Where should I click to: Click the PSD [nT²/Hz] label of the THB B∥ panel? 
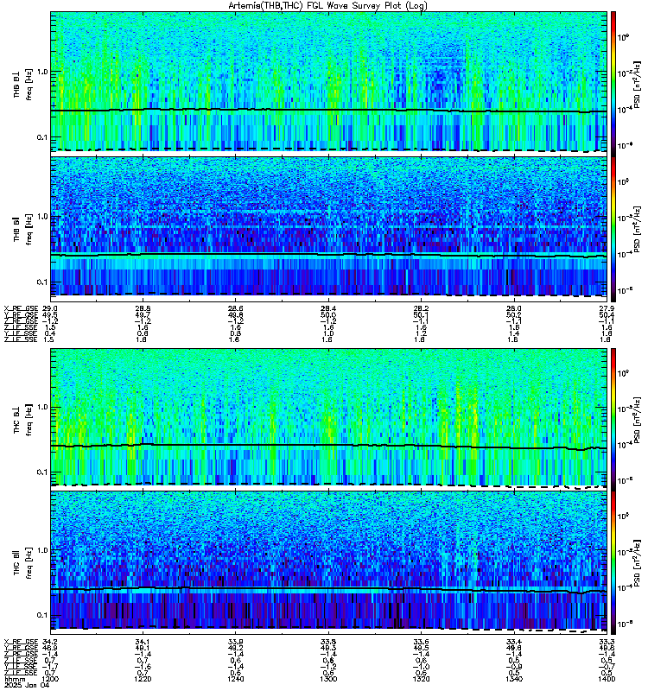coord(637,230)
